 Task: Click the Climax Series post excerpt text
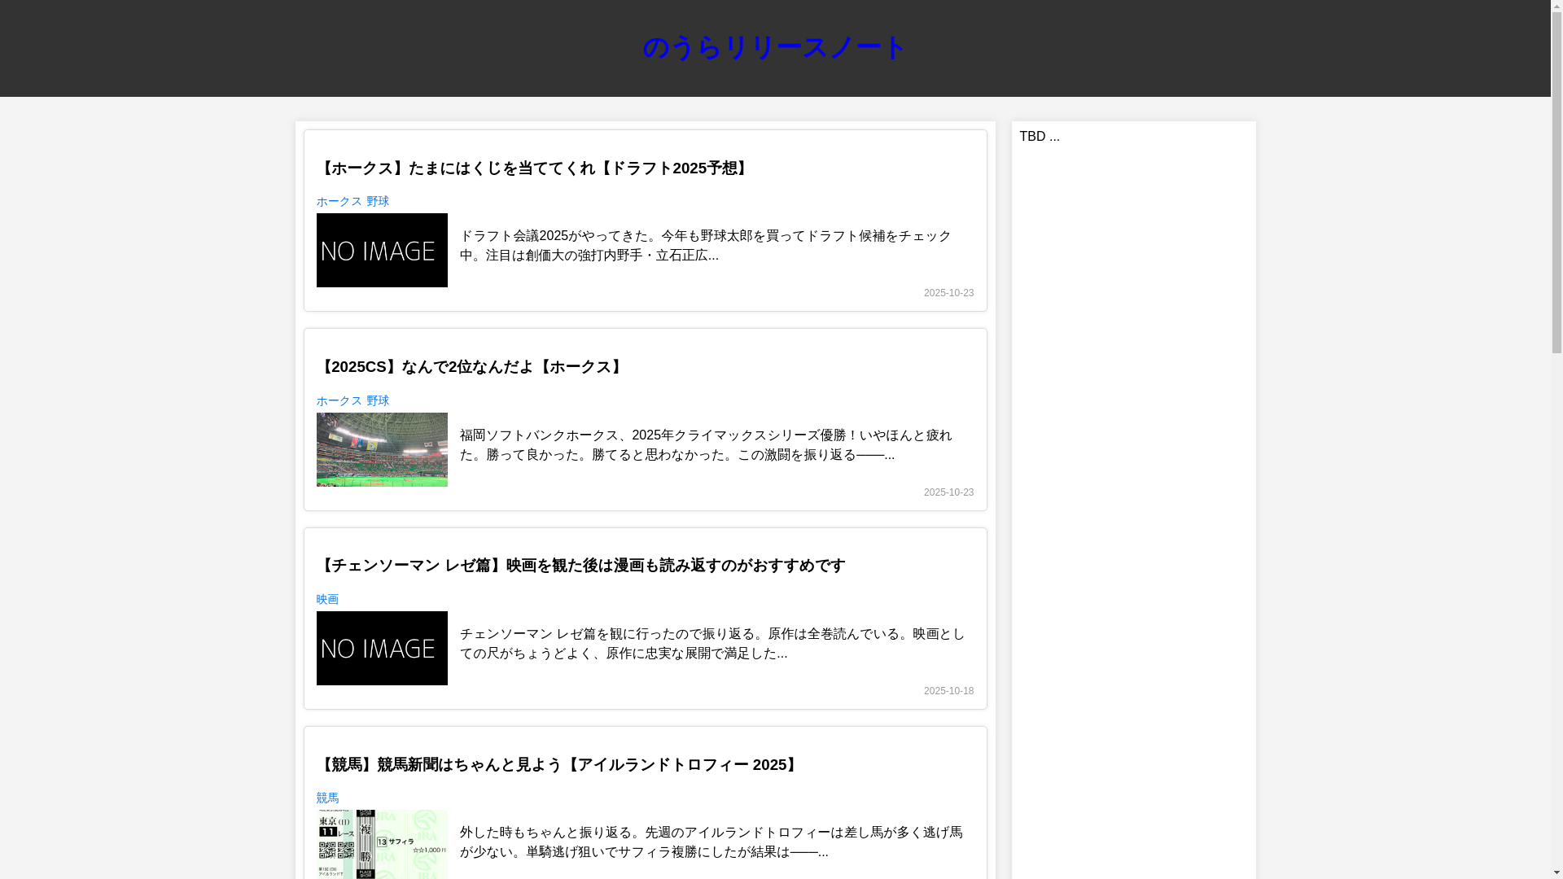[x=705, y=445]
